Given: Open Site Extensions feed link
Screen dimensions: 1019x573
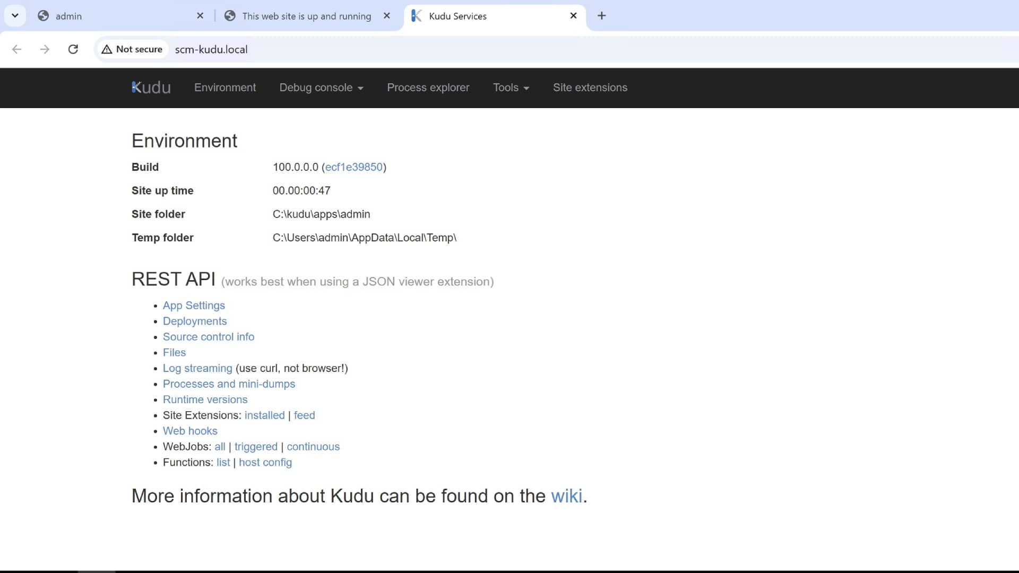Looking at the screenshot, I should [305, 415].
